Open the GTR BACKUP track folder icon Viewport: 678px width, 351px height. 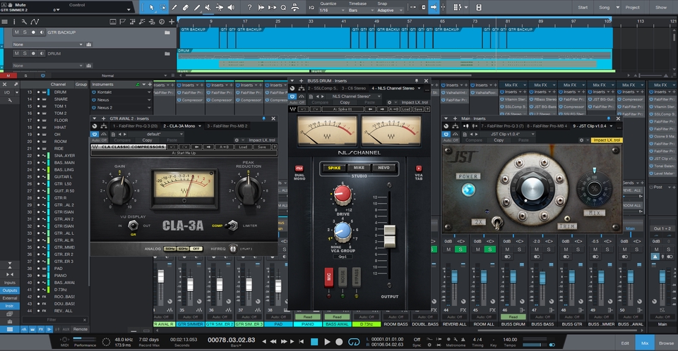click(x=167, y=32)
